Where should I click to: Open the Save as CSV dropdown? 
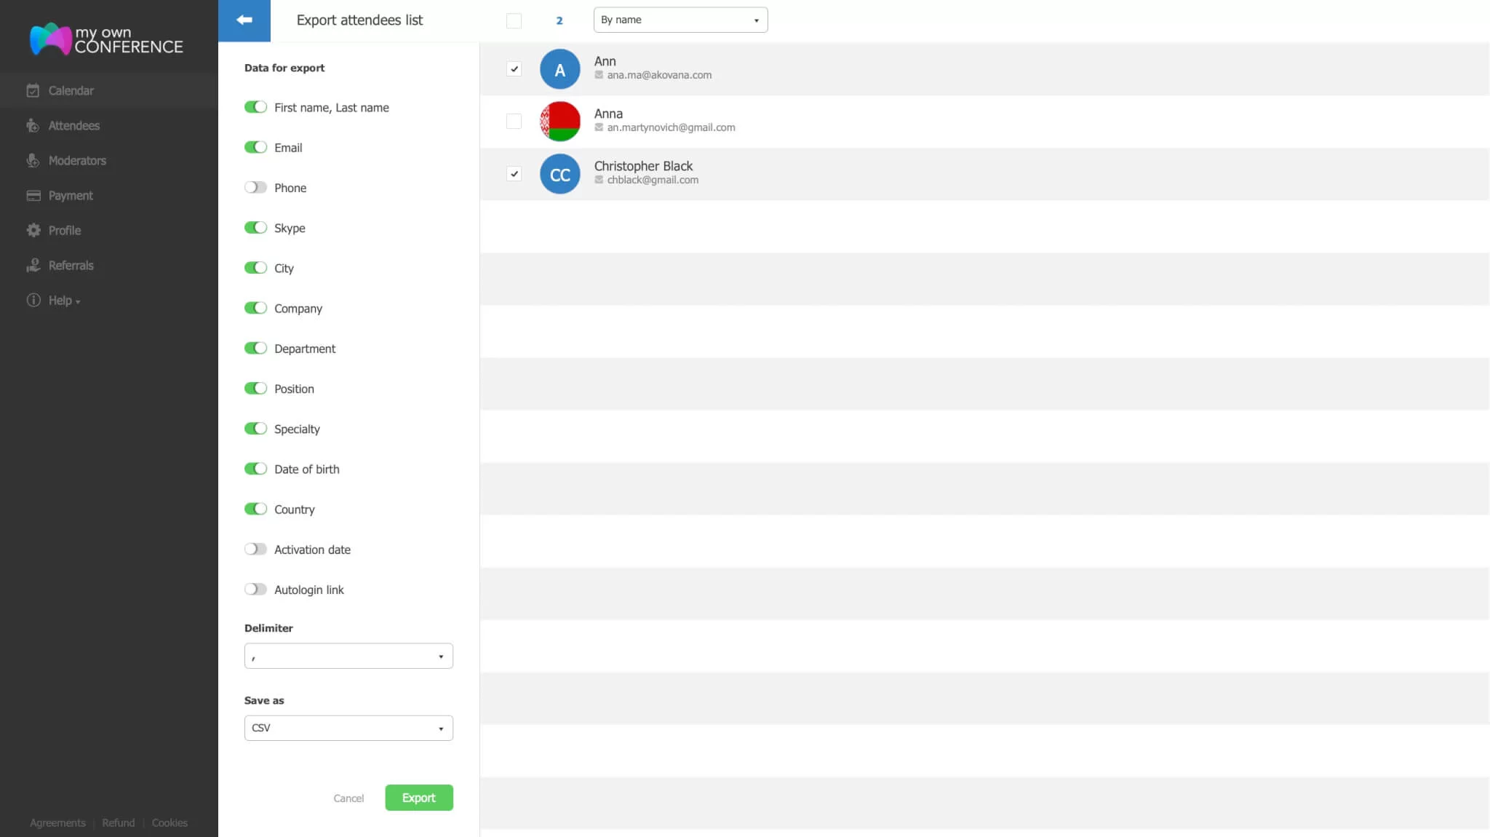348,729
